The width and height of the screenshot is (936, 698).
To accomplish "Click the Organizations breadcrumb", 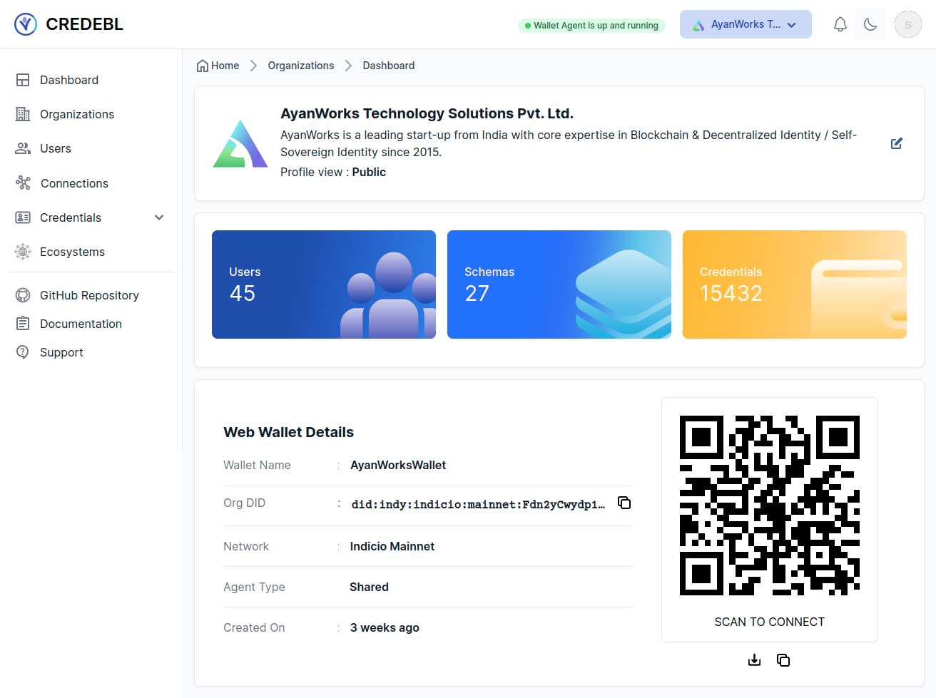I will tap(300, 66).
